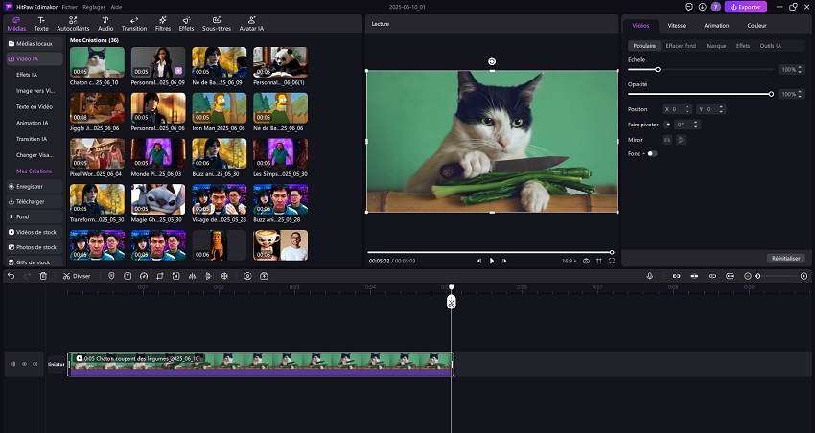Zoom out timeline with minus icon
The image size is (815, 433).
(x=748, y=276)
